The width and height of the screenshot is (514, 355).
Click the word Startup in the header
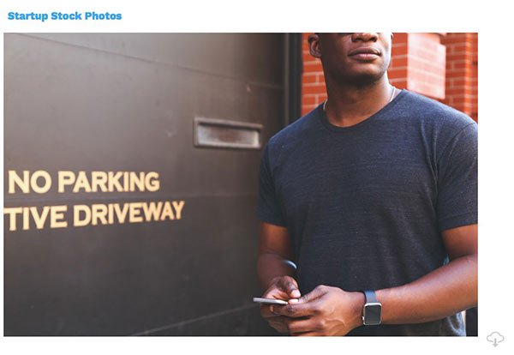coord(28,16)
